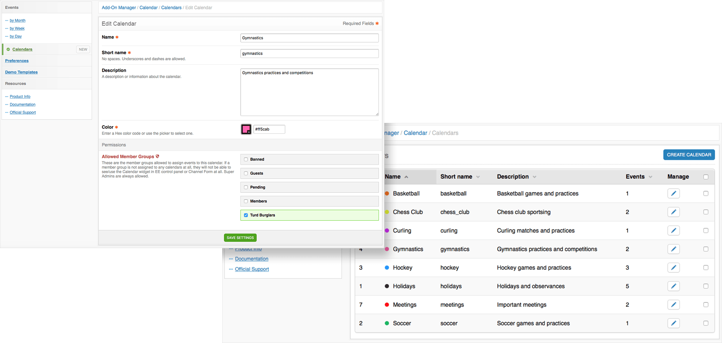
Task: Go to Add-On Manager breadcrumb link
Action: 119,7
